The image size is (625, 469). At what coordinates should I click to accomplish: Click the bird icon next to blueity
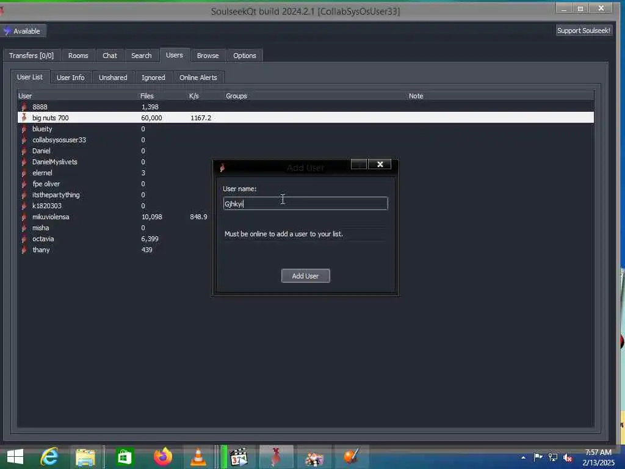[24, 129]
